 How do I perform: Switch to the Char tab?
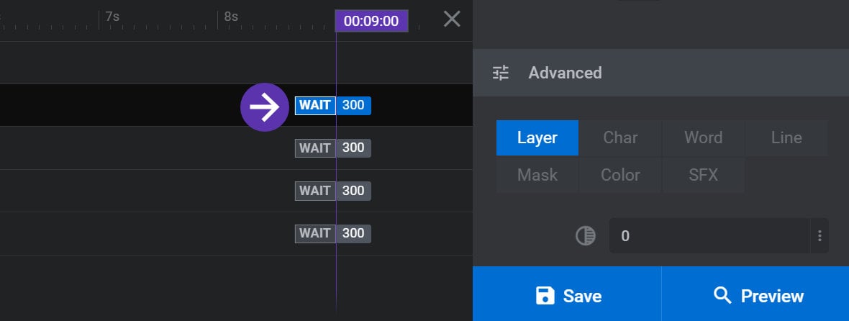pyautogui.click(x=620, y=137)
